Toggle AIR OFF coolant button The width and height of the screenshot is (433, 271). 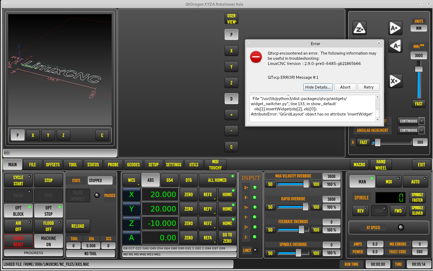18,226
